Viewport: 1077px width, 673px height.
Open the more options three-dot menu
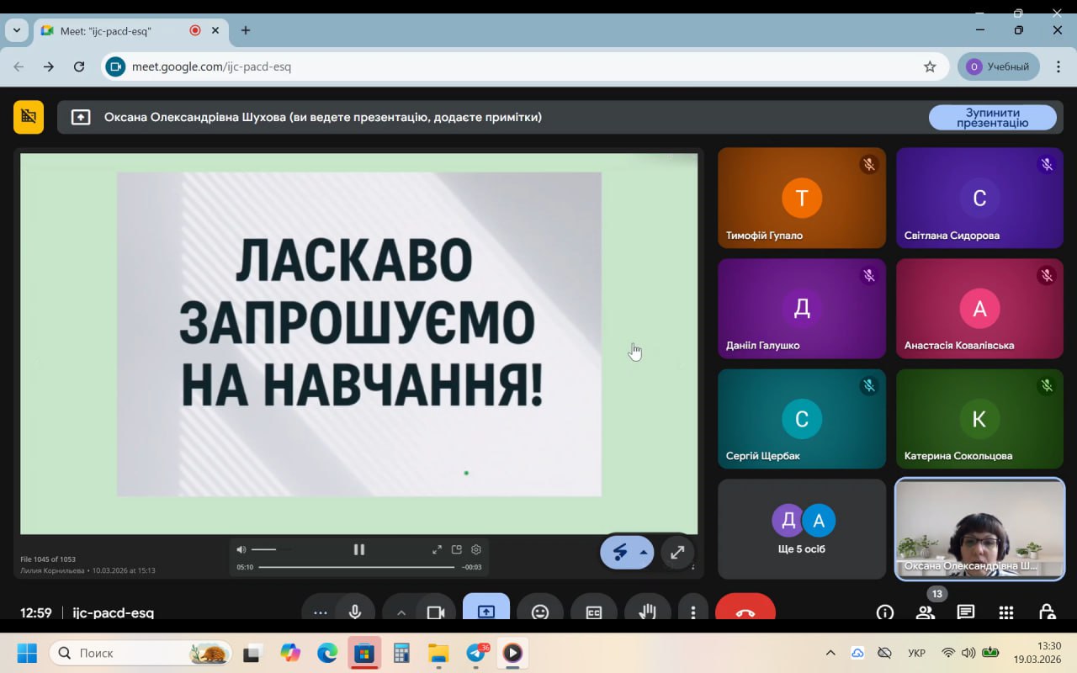692,612
